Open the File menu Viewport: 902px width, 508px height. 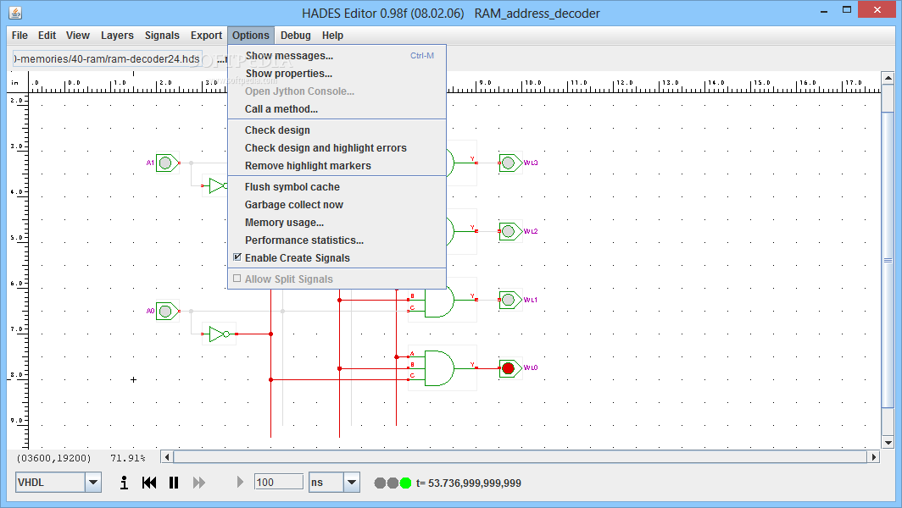(x=19, y=35)
